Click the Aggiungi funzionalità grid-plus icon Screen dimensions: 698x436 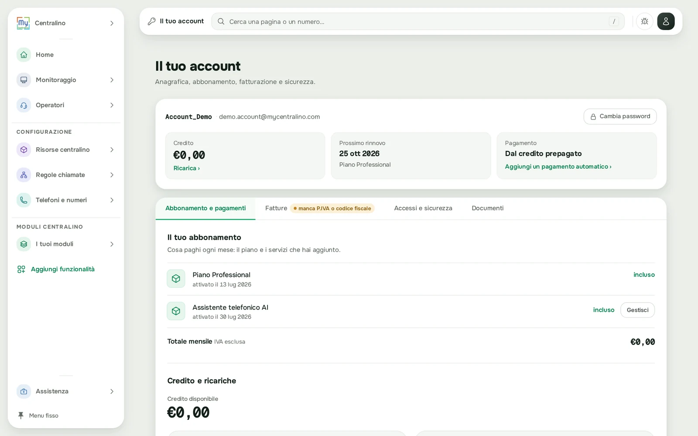pos(21,269)
